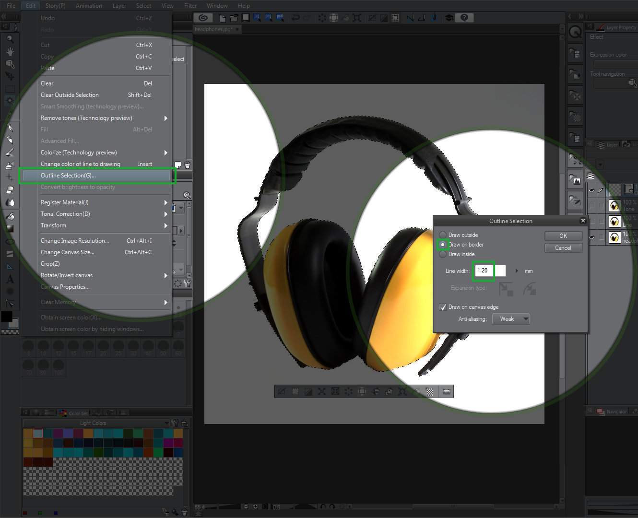Click the Selection launcher settings icon
The image size is (638, 518).
[x=446, y=392]
